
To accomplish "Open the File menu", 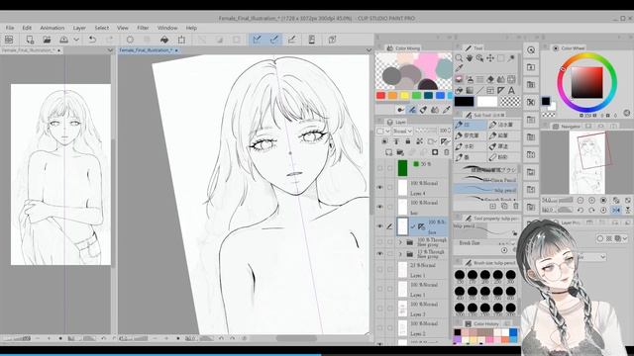I will click(10, 28).
